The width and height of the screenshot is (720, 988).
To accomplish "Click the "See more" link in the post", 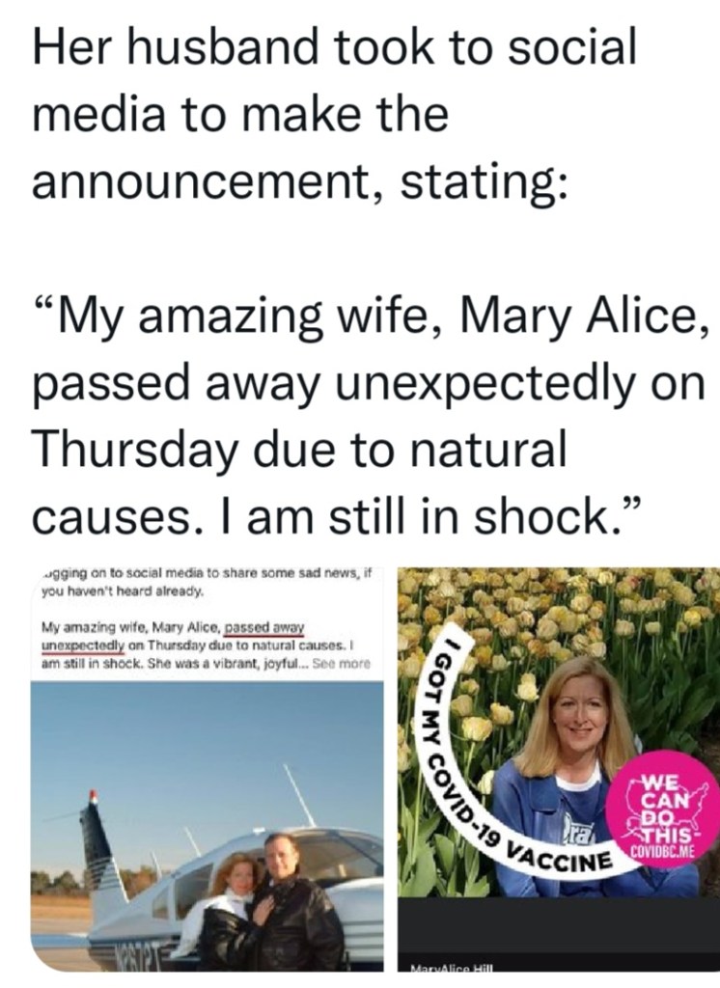I will point(342,665).
